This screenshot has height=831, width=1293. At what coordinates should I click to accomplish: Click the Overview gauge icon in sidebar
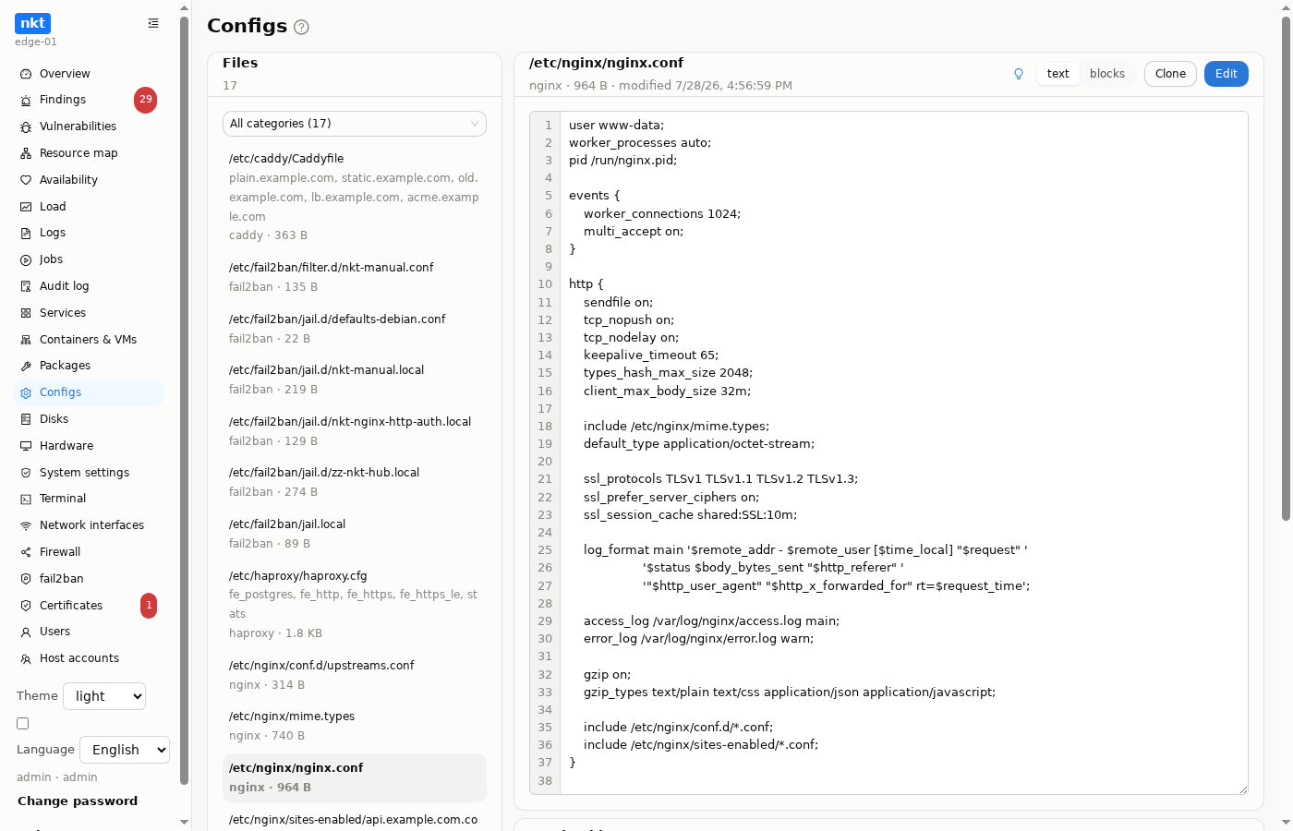(26, 74)
